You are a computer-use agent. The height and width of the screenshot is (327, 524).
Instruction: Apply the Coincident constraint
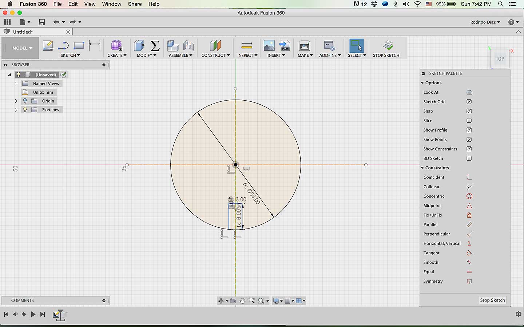(469, 177)
